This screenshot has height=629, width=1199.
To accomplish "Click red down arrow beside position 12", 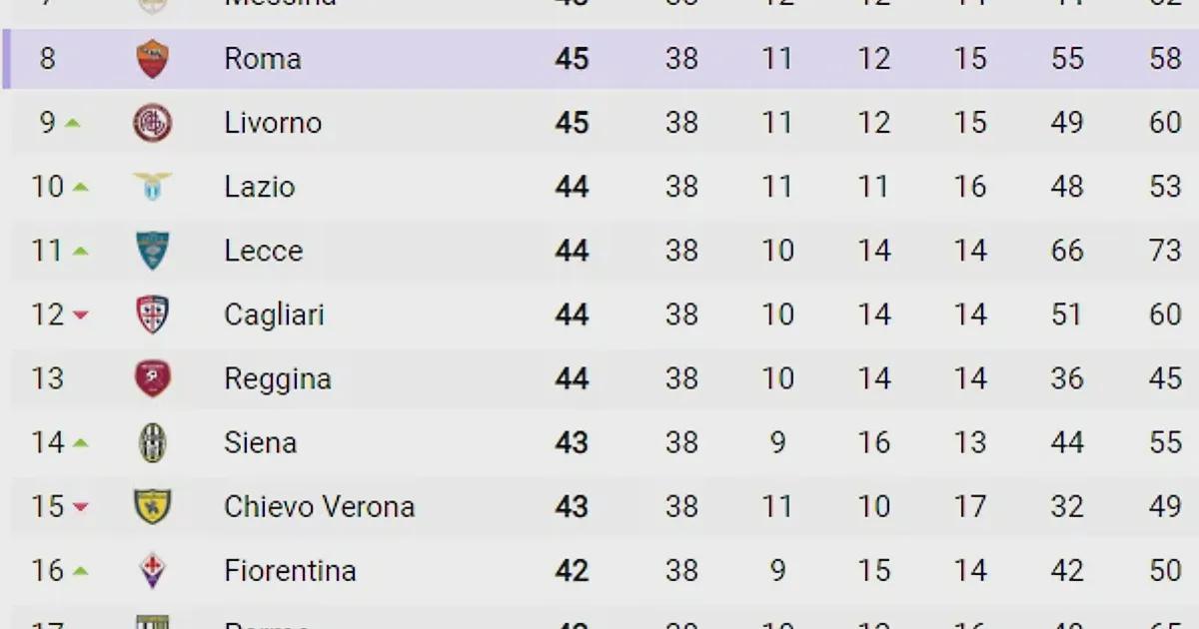I will [81, 315].
